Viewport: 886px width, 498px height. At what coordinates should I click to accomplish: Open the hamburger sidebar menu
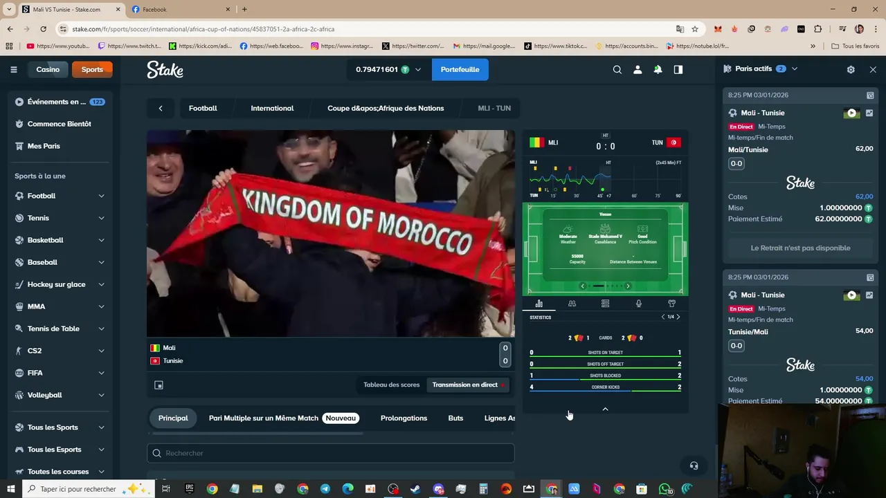click(13, 69)
